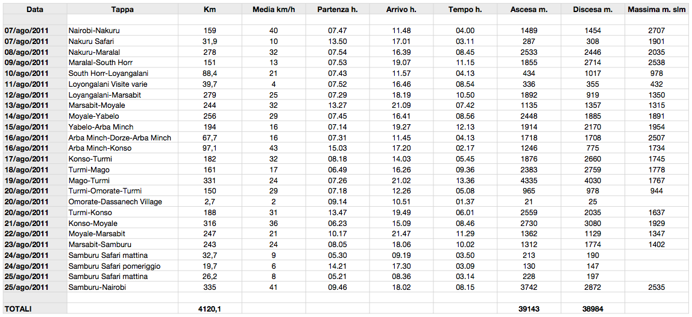Image resolution: width=692 pixels, height=317 pixels.
Task: Click departure time 06.23 for Konso-Moyale
Action: (338, 224)
